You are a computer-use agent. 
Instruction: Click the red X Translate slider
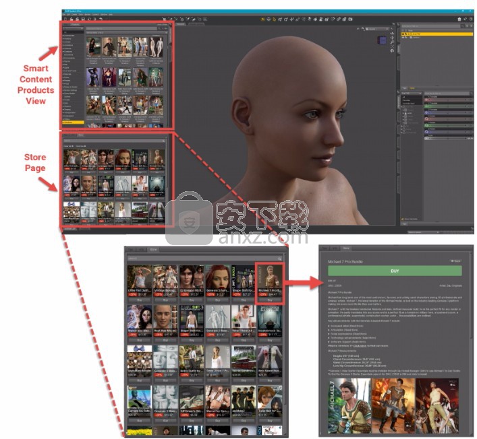[449, 100]
